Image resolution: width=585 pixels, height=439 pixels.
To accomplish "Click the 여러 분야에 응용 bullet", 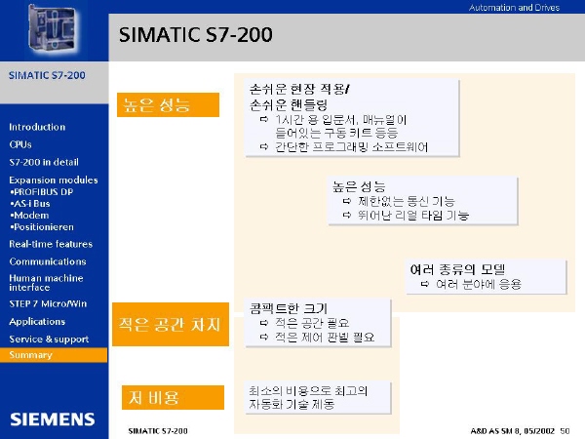I will 479,285.
